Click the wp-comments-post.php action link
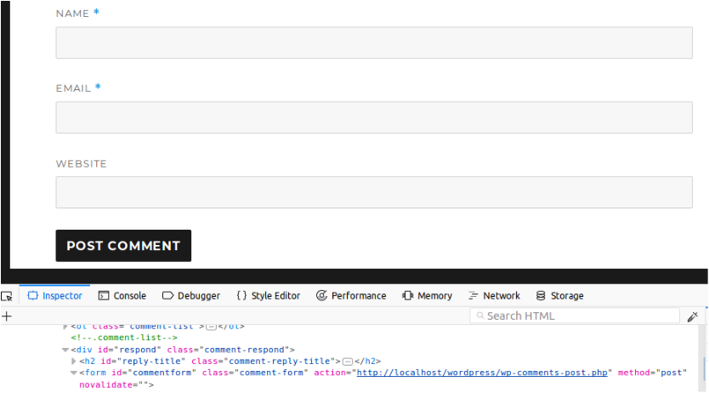Image resolution: width=709 pixels, height=393 pixels. point(483,373)
